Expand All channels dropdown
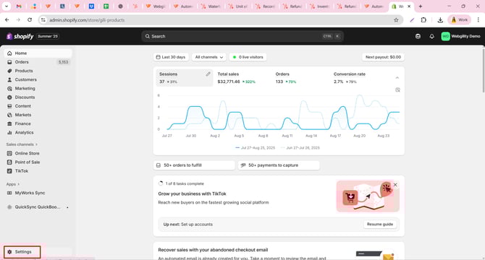This screenshot has height=260, width=485. (208, 57)
